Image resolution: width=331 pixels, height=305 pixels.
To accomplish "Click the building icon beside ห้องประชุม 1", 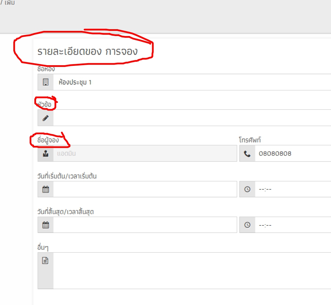I will (46, 82).
